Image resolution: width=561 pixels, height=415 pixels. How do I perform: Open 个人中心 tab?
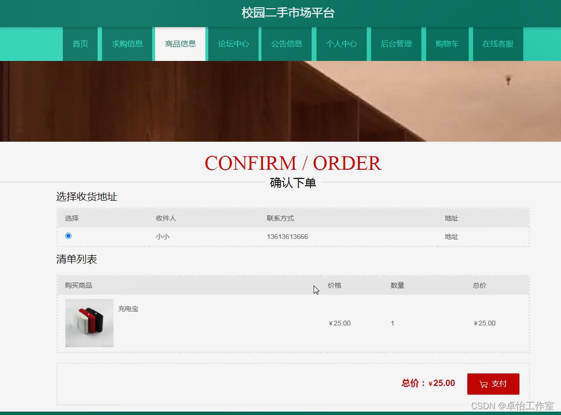(341, 44)
